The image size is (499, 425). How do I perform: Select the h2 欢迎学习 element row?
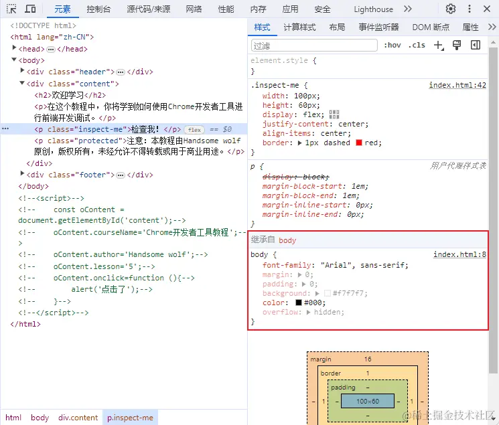tap(70, 95)
